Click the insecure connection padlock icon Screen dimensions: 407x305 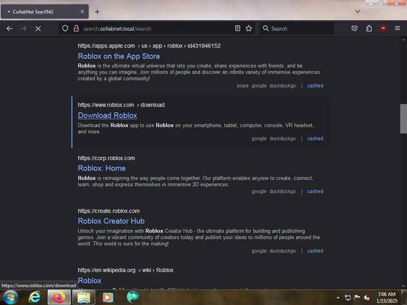click(x=76, y=28)
